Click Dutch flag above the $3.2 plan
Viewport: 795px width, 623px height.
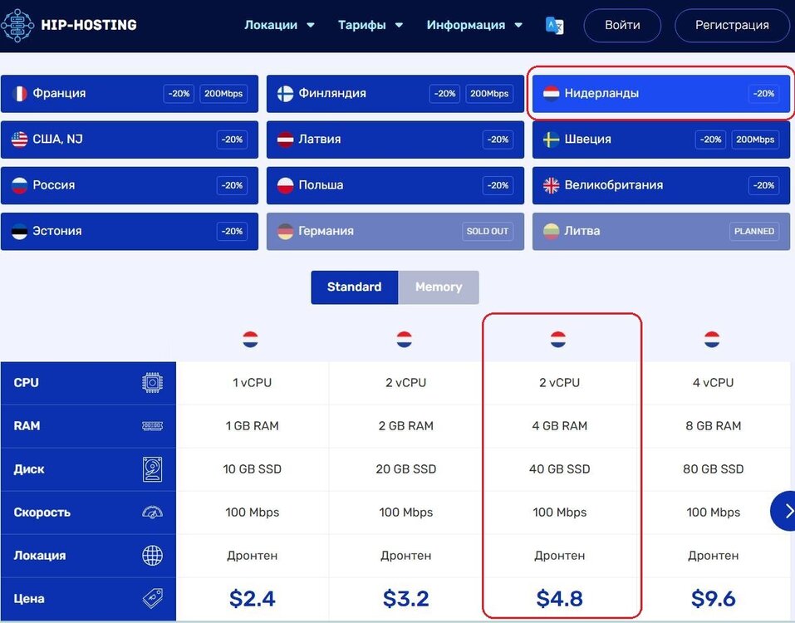[404, 339]
